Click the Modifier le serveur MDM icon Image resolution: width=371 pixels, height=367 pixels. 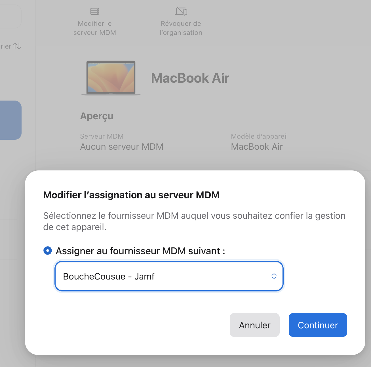[95, 11]
